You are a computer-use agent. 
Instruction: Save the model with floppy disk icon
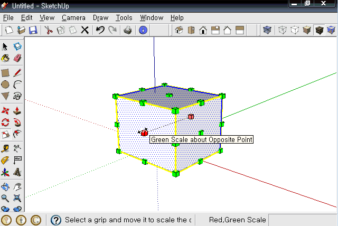tap(33, 30)
